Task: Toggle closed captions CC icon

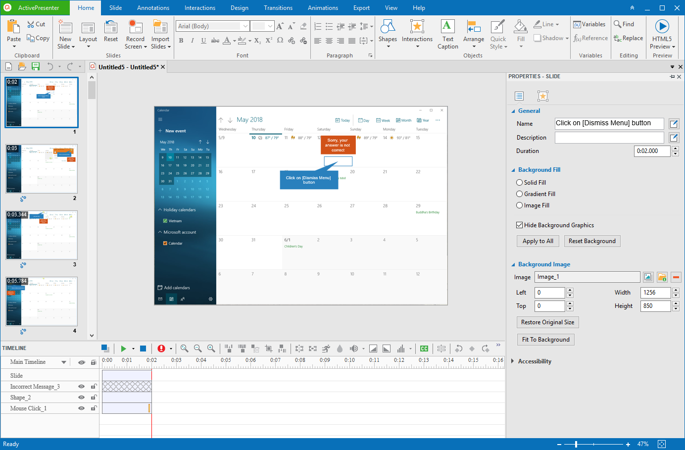Action: (424, 349)
